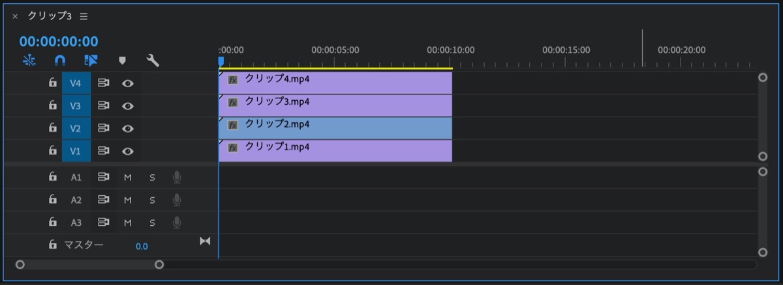This screenshot has width=783, height=285.
Task: Open Timeline Display Settings wrench
Action: click(x=153, y=61)
